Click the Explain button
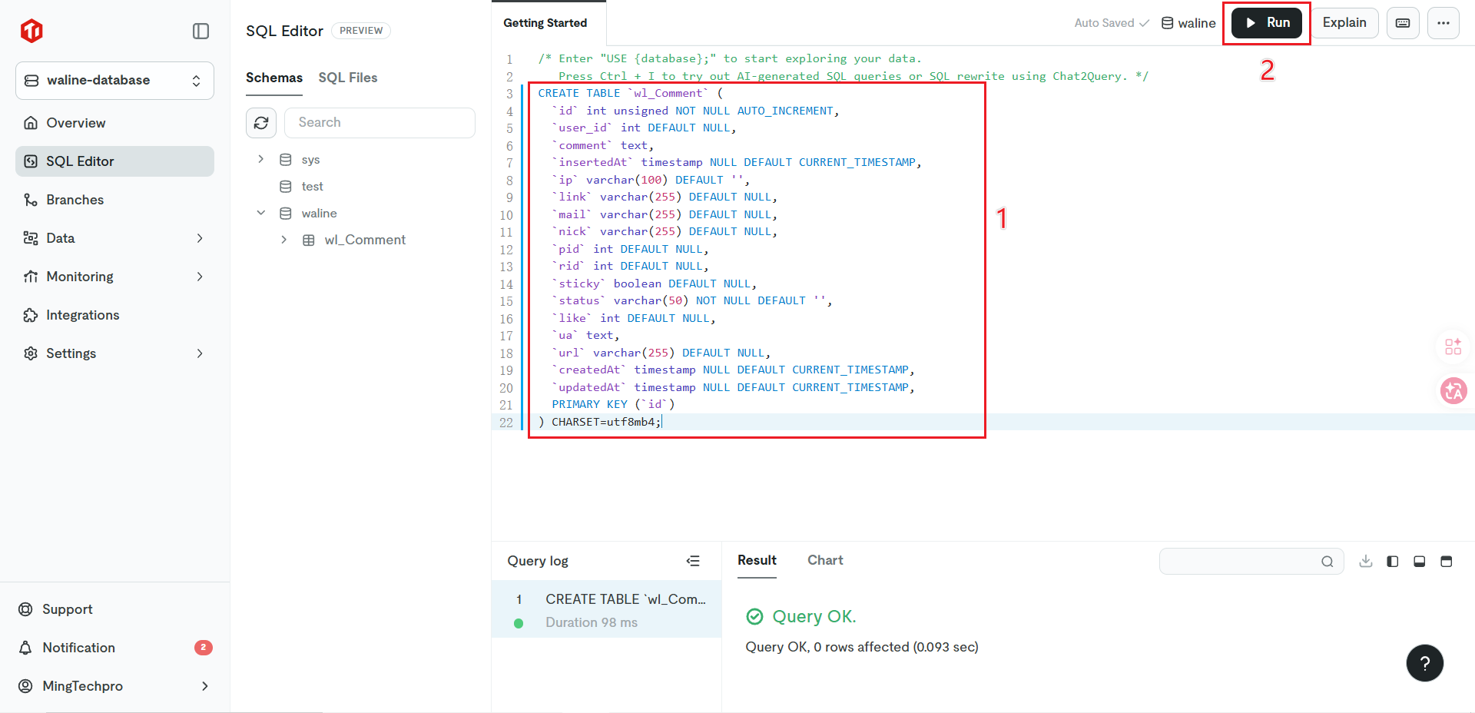 (x=1344, y=23)
